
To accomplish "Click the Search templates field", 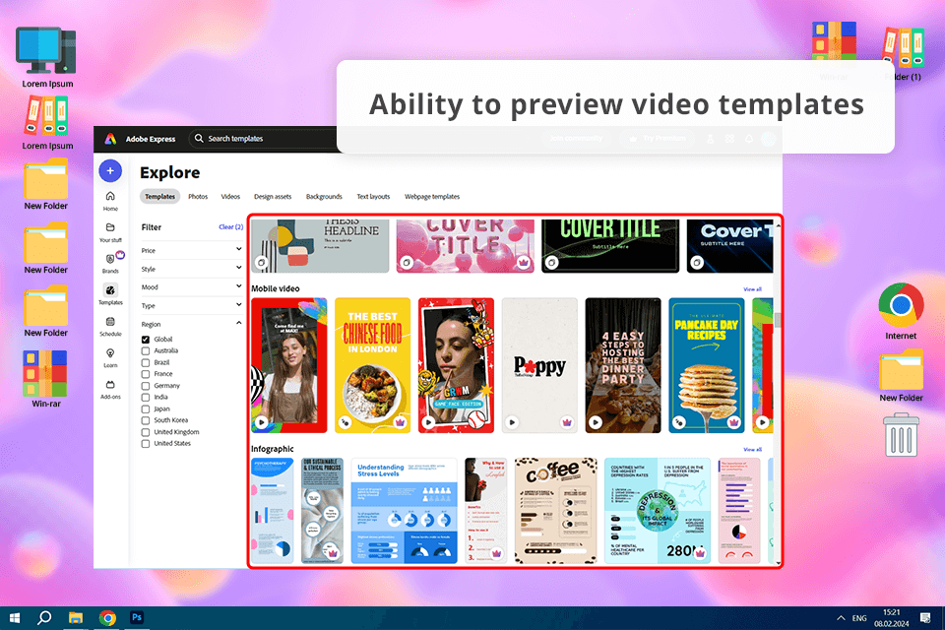I will 265,139.
